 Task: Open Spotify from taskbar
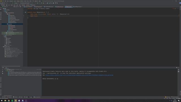click(12, 101)
